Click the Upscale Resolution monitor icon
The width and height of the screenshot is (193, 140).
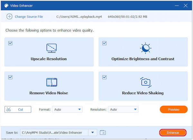point(51,48)
